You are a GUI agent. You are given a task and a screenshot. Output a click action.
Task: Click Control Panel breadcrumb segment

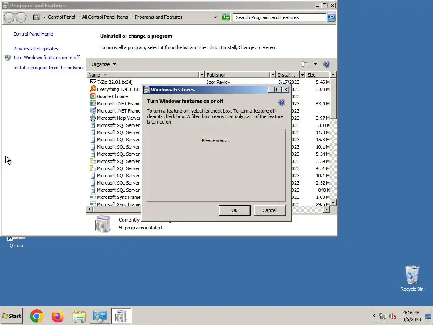[61, 17]
